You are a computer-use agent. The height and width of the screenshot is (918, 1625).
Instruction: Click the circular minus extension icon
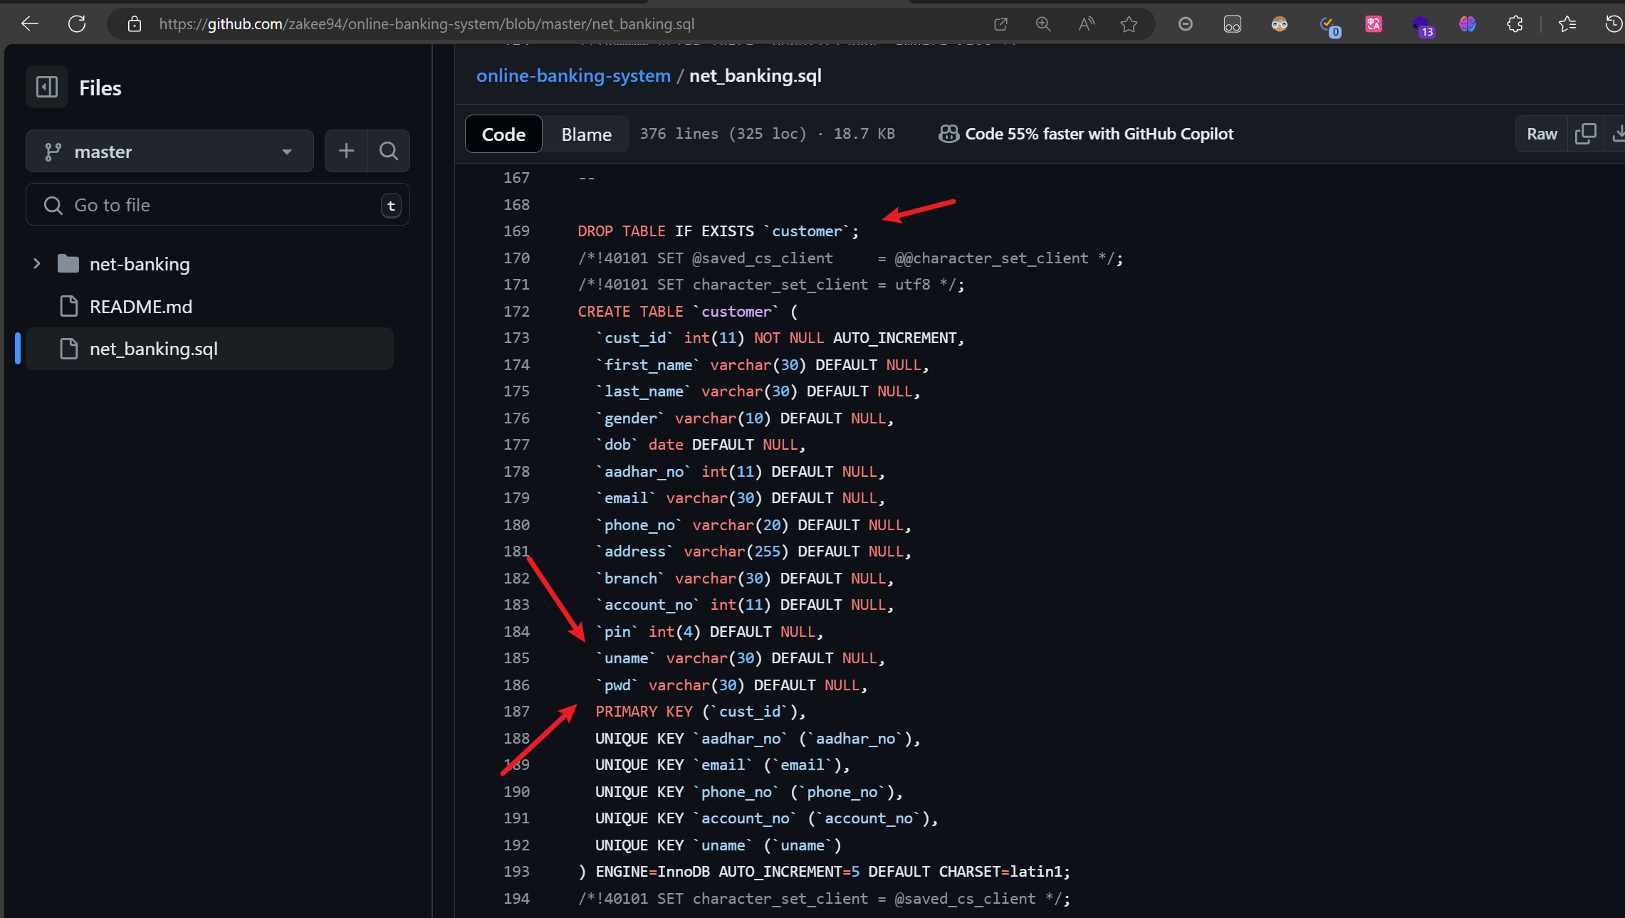coord(1186,24)
